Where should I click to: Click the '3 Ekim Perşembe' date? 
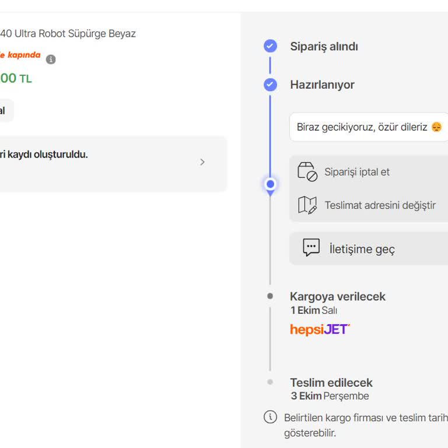click(x=330, y=396)
